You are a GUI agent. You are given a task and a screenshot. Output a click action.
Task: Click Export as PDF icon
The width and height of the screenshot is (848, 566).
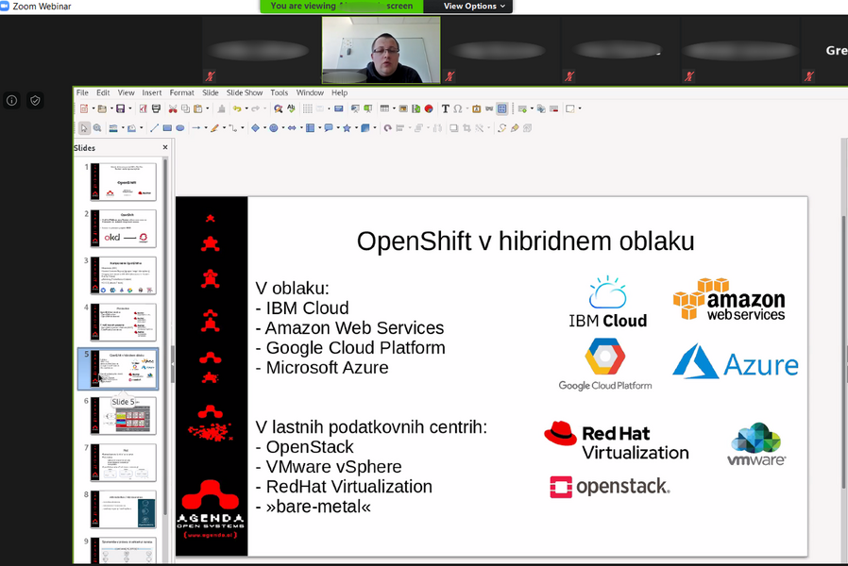[144, 108]
